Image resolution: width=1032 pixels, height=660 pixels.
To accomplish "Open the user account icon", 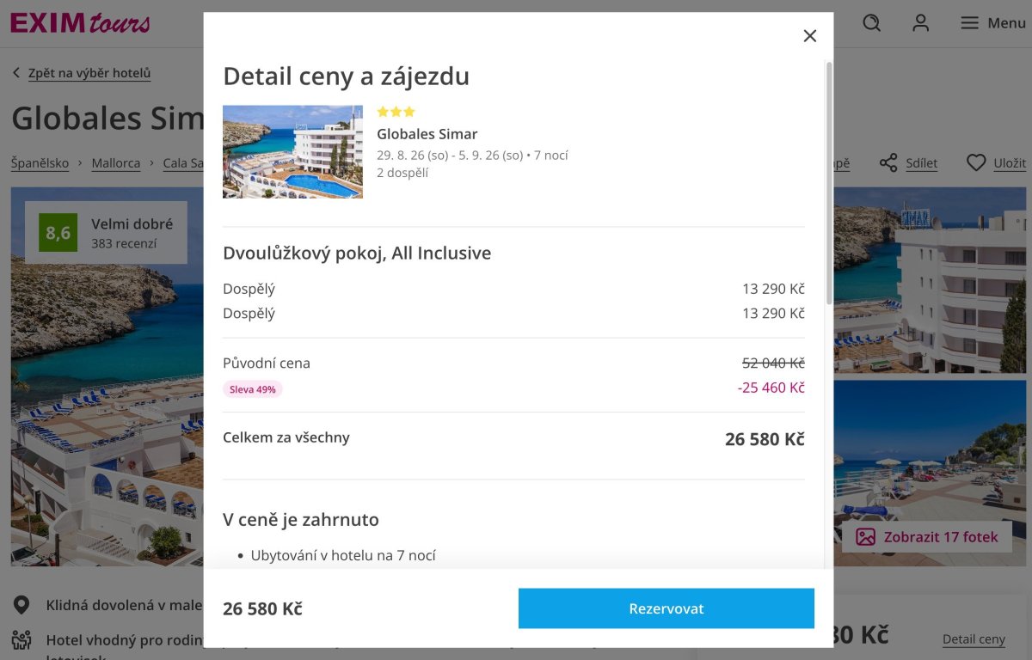I will click(x=921, y=23).
